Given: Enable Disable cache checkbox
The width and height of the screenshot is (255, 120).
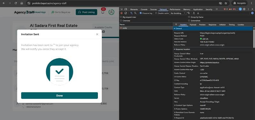Looking at the screenshot, I should pos(156,13).
